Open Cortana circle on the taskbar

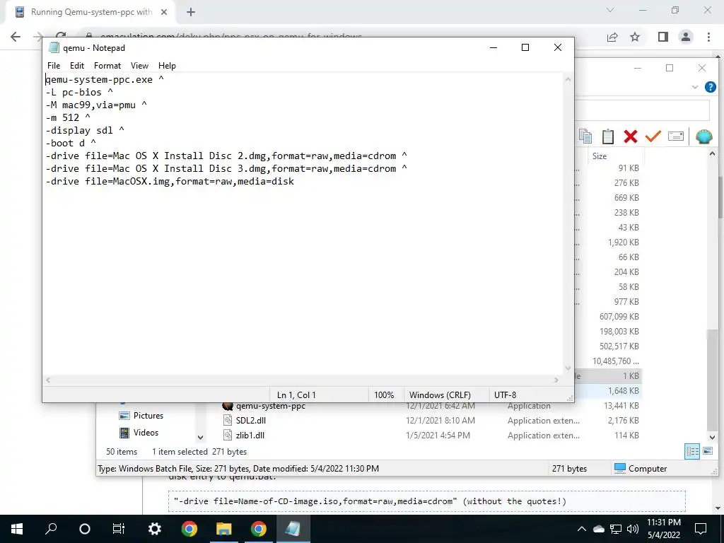click(x=85, y=529)
